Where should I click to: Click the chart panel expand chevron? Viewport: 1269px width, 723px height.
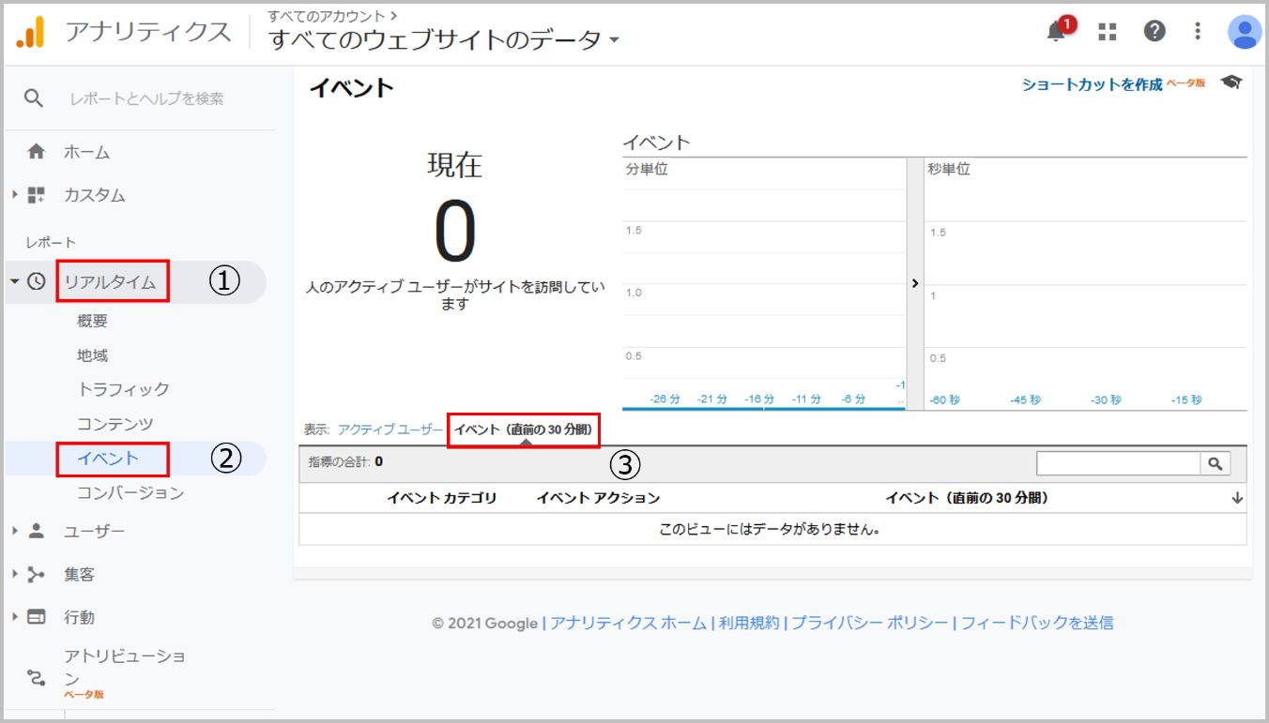coord(915,283)
